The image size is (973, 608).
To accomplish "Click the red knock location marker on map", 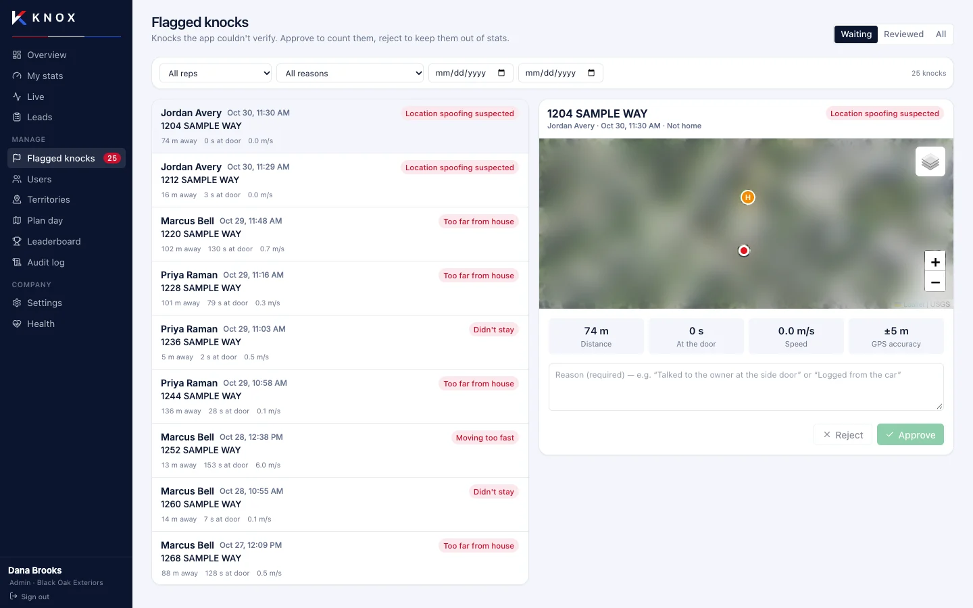I will pos(744,251).
